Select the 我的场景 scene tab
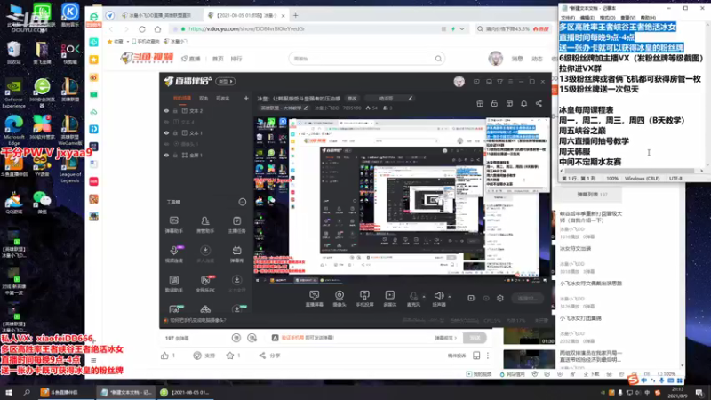Screen dimensions: 711x400 coord(182,98)
